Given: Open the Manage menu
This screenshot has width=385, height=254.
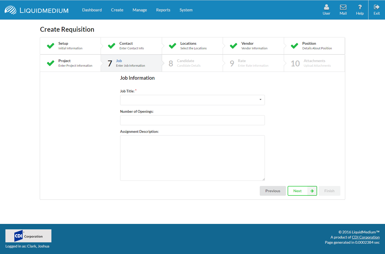Looking at the screenshot, I should pyautogui.click(x=140, y=10).
